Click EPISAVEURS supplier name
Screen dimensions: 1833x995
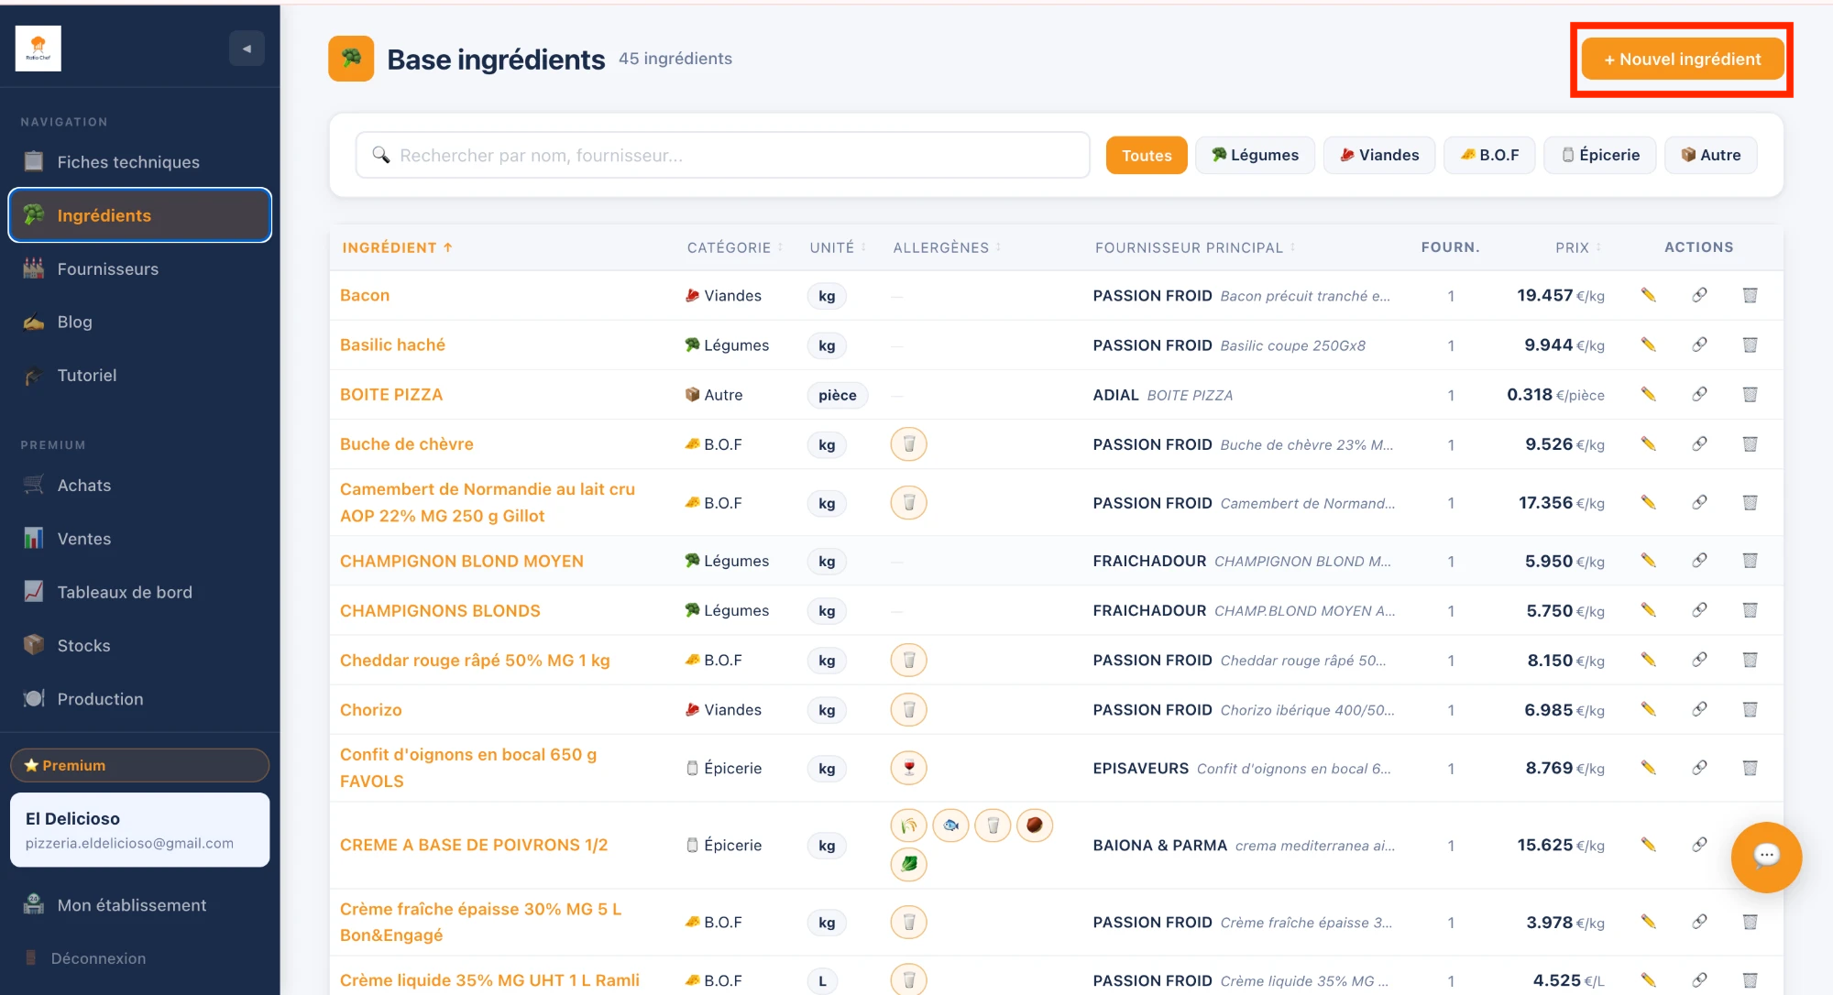(x=1140, y=768)
